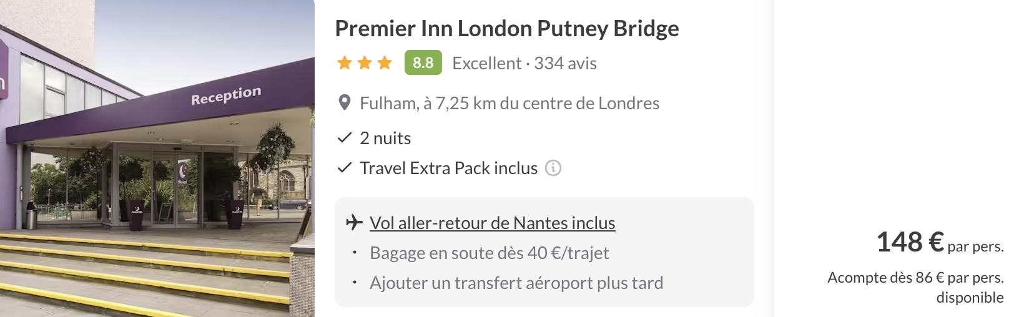Screen dimensions: 1019x317
Task: Click the info icon beside Travel Extra Pack
Action: point(553,168)
